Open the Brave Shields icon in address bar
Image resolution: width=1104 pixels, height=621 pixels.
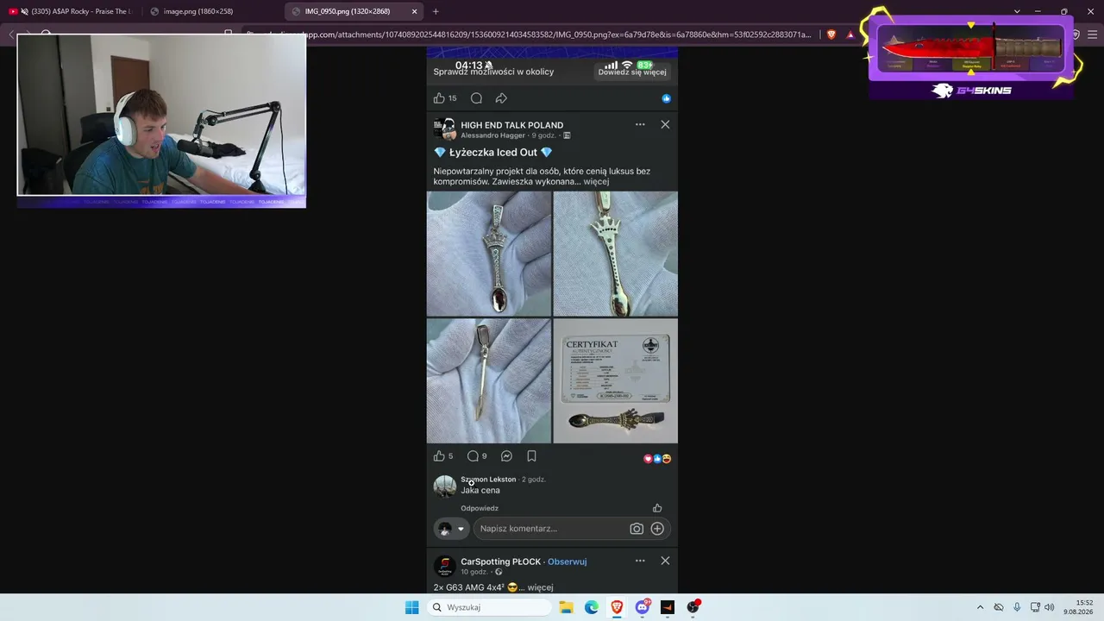831,34
